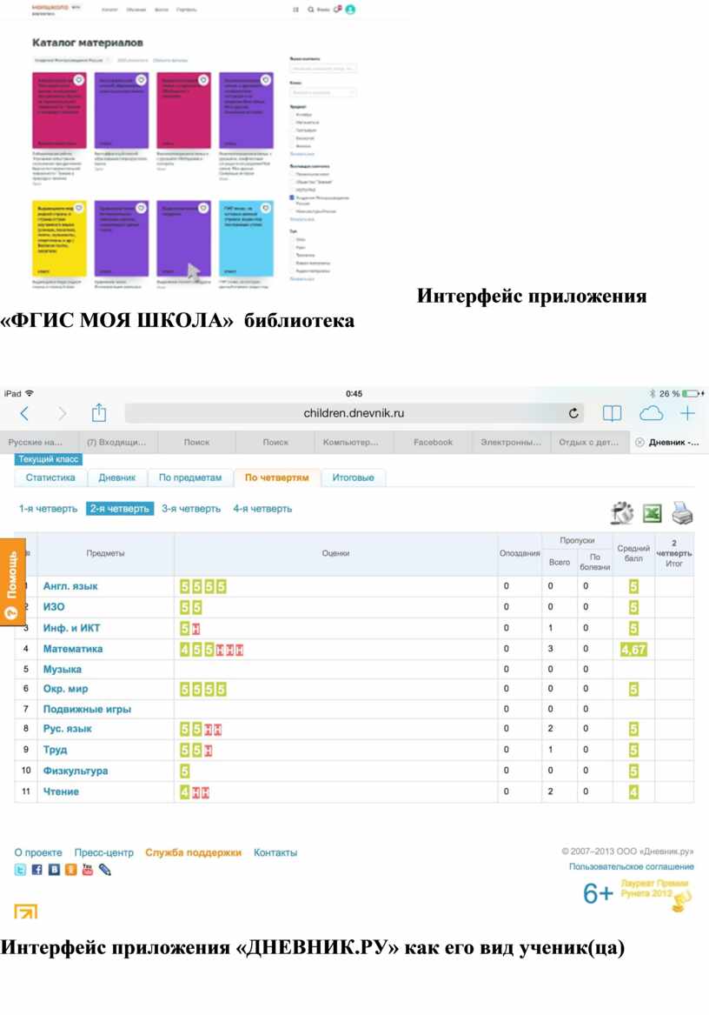Image resolution: width=709 pixels, height=1015 pixels.
Task: Click the orange Помощь side button
Action: (x=11, y=582)
